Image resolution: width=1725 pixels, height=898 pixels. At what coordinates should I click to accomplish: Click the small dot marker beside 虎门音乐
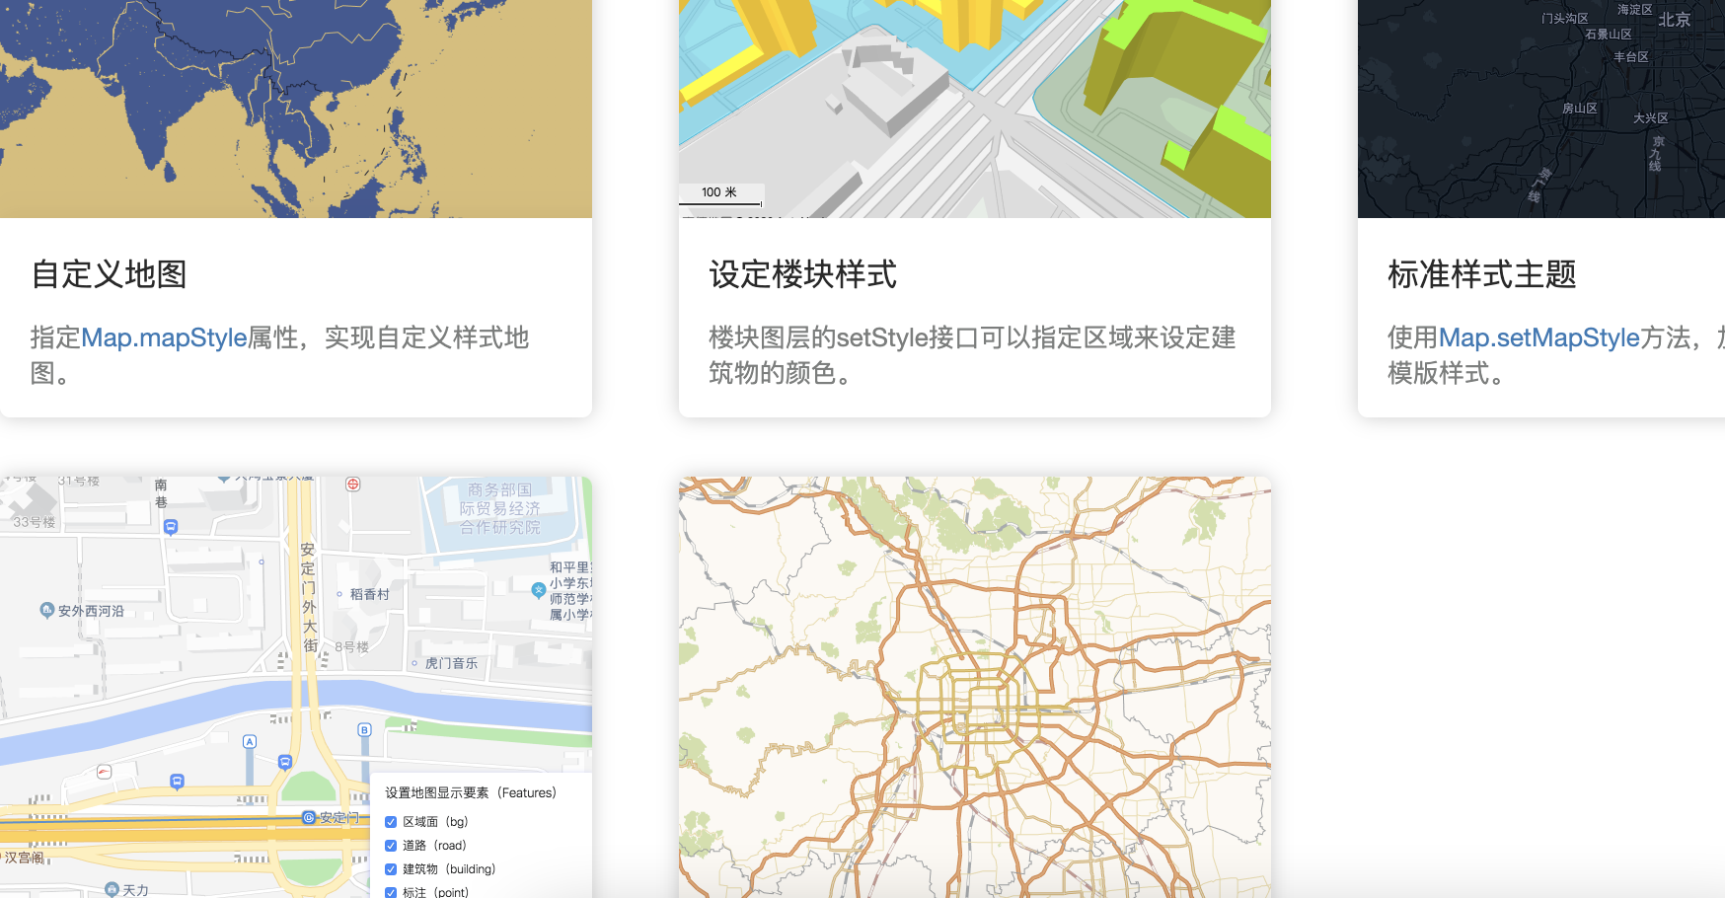414,663
